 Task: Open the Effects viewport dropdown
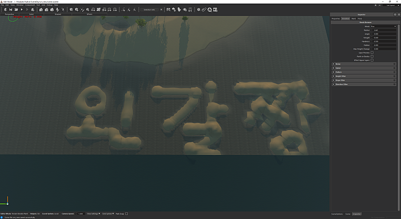click(90, 14)
